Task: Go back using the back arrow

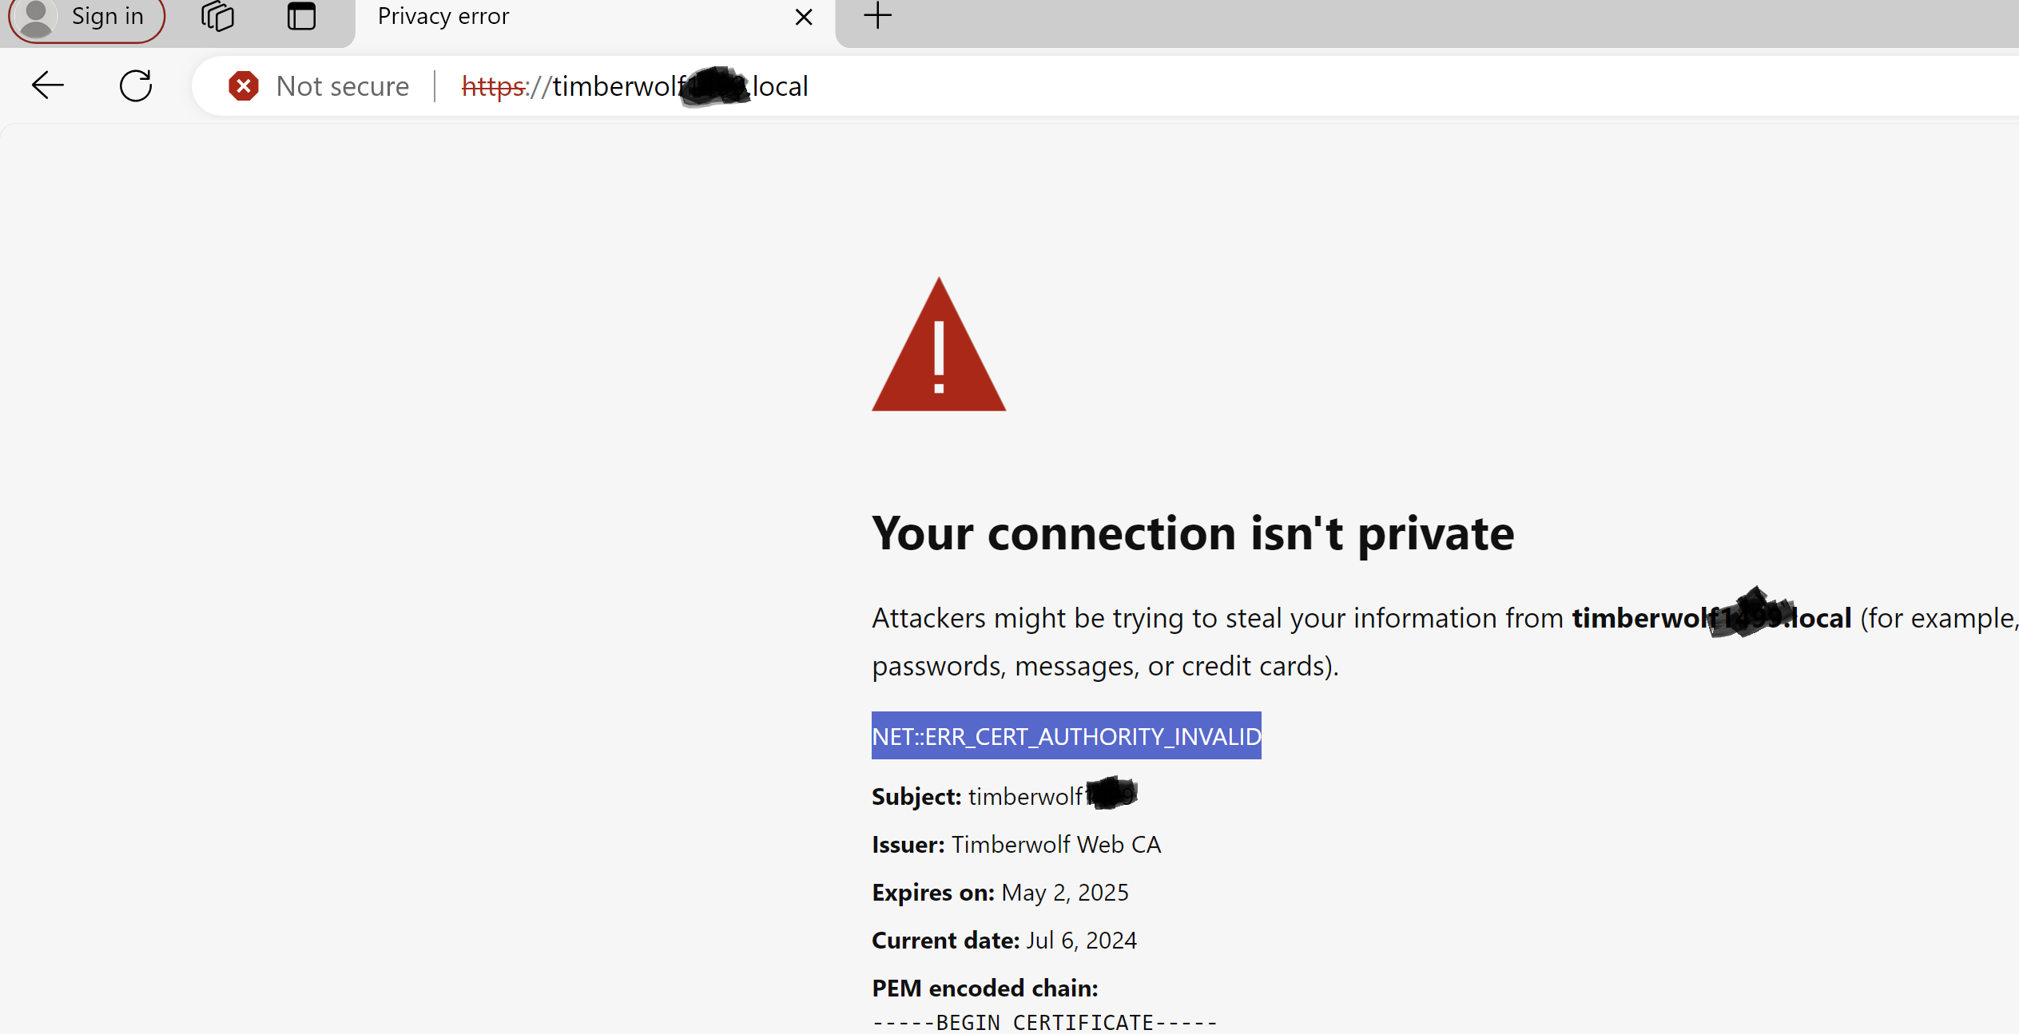Action: point(47,85)
